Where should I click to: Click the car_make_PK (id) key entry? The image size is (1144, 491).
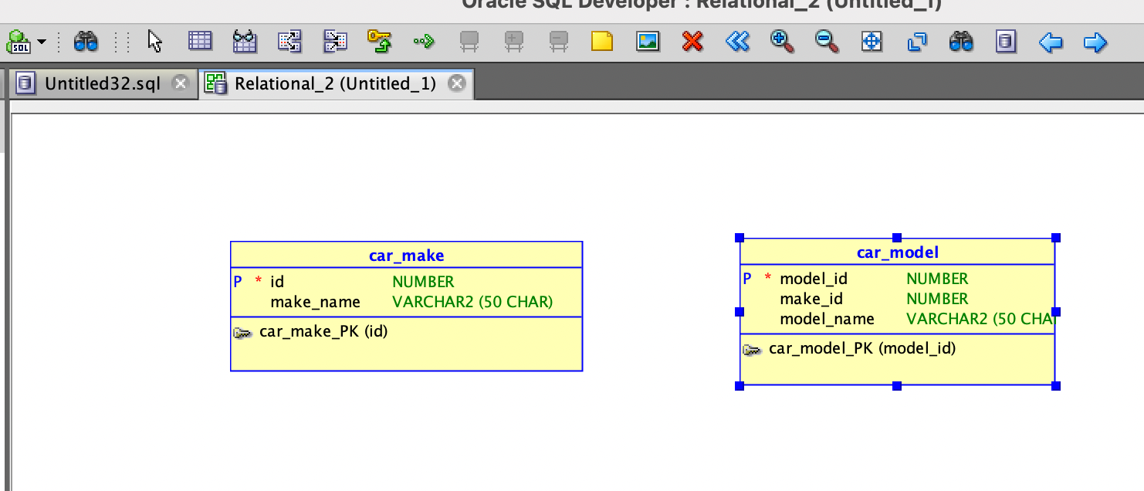[323, 332]
